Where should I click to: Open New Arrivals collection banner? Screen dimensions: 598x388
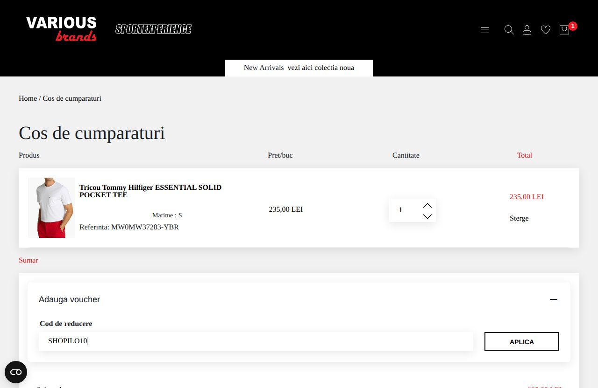pyautogui.click(x=299, y=68)
